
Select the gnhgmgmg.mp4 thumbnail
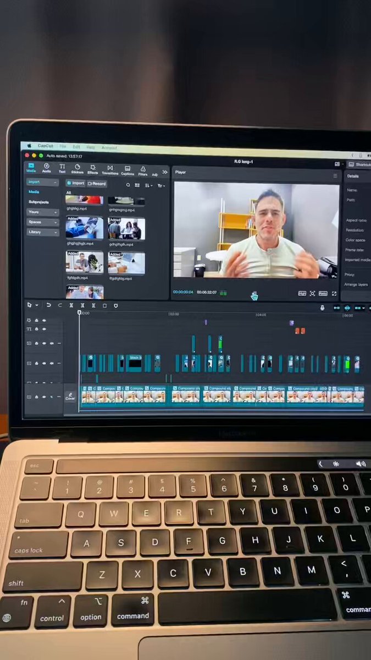(x=126, y=201)
